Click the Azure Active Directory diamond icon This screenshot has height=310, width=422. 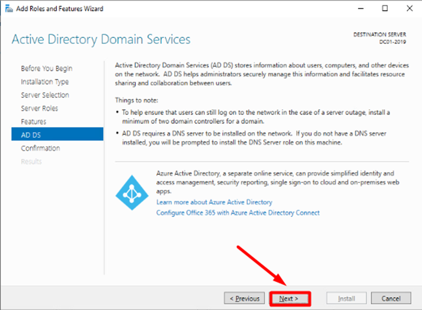click(129, 192)
